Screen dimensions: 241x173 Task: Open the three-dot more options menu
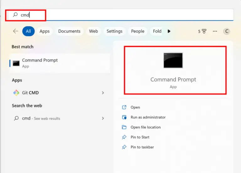click(215, 31)
